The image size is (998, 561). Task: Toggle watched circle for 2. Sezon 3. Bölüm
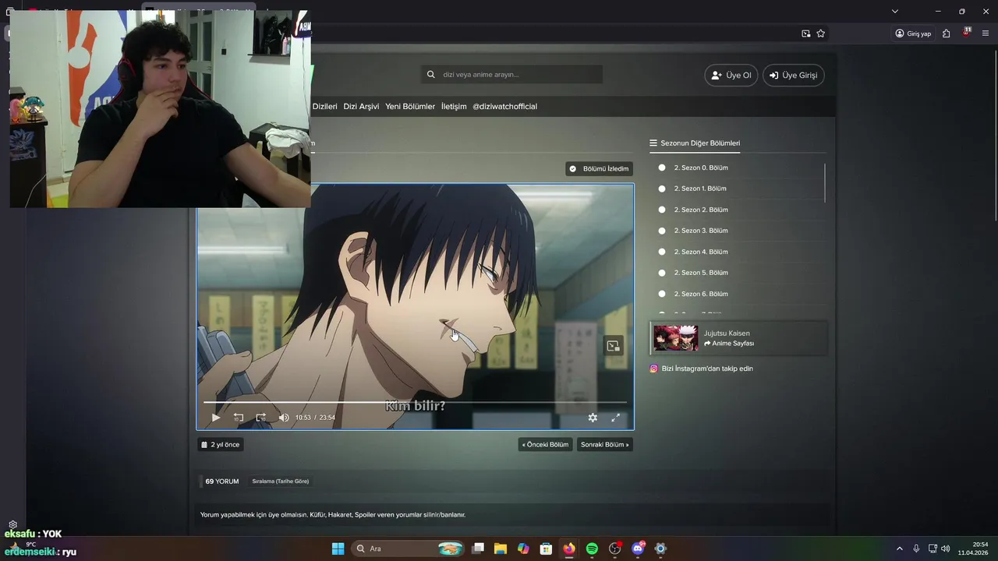pos(662,231)
